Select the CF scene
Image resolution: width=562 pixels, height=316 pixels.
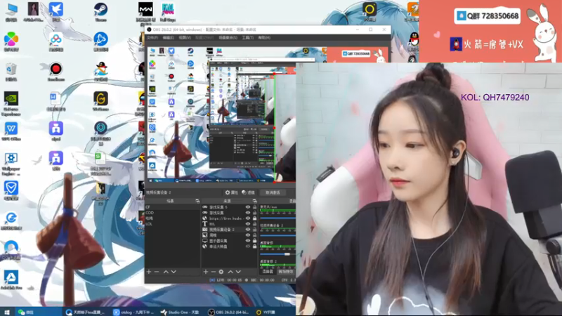pyautogui.click(x=172, y=207)
